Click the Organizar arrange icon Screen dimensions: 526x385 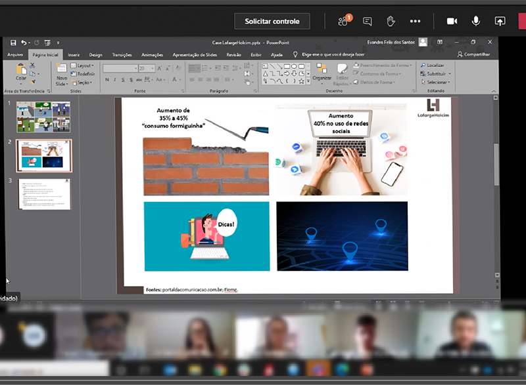click(322, 71)
